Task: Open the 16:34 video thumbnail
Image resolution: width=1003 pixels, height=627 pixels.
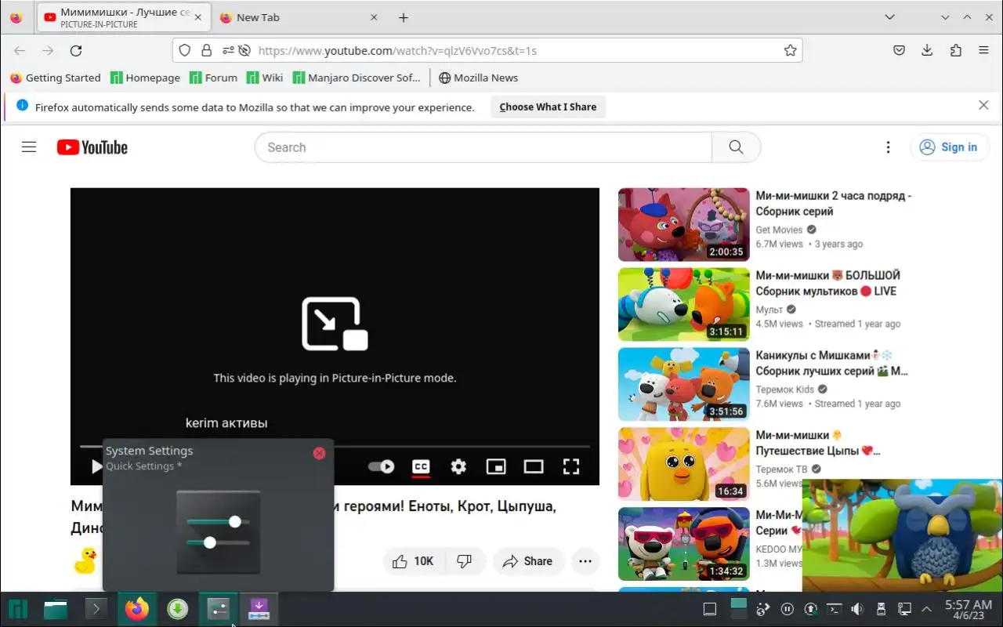Action: point(683,464)
